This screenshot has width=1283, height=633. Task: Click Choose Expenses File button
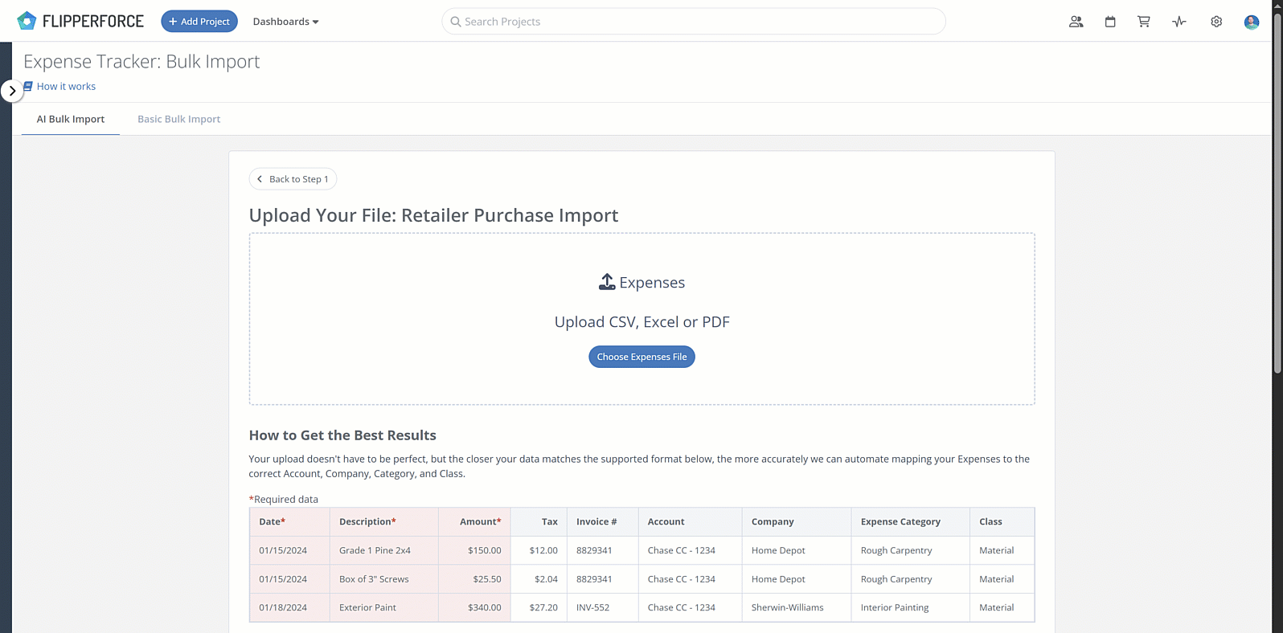(641, 357)
